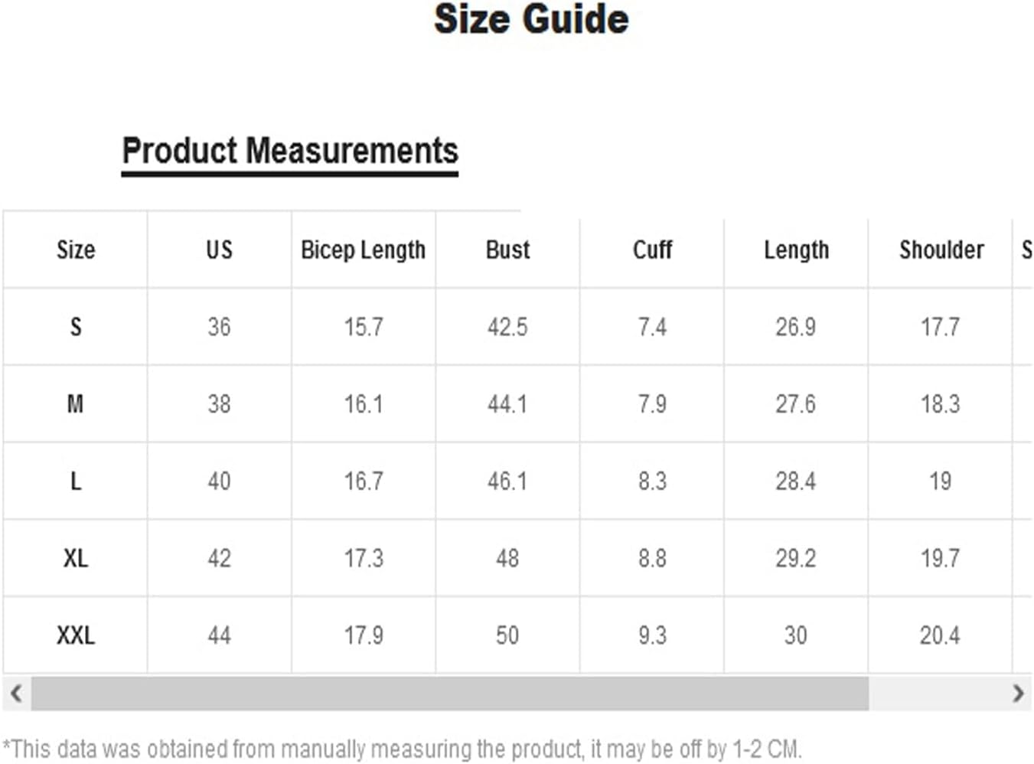This screenshot has height=764, width=1034.
Task: Click the left scroll arrow
Action: 16,694
